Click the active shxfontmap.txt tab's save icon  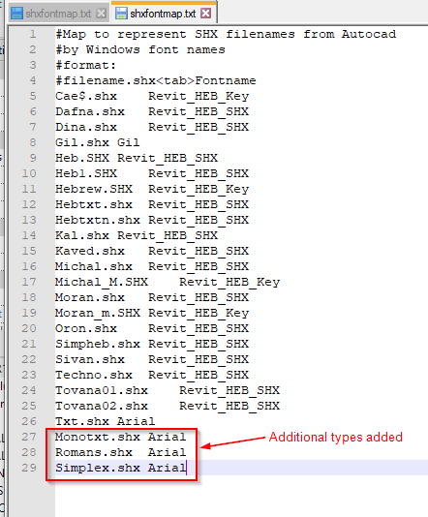pyautogui.click(x=121, y=14)
